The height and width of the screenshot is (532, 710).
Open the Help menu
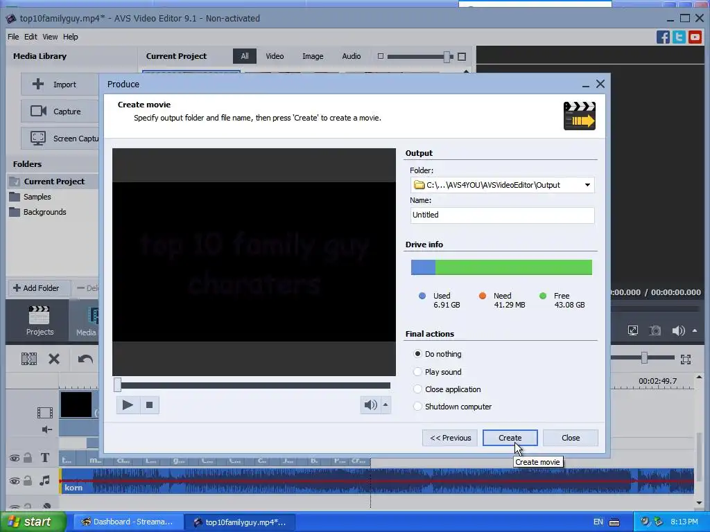(x=70, y=37)
